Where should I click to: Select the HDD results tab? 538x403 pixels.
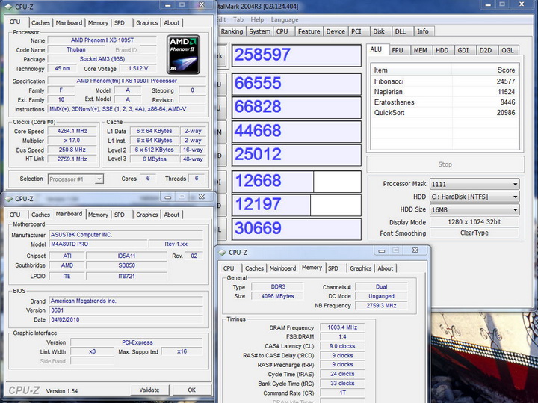point(442,50)
